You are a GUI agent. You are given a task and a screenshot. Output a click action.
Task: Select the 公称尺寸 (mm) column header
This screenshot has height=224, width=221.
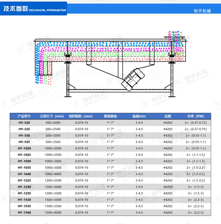(52, 116)
